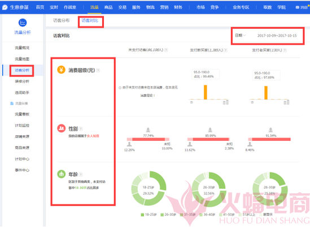Click the 生意参谋 logo icon
The width and height of the screenshot is (310, 227).
point(5,7)
